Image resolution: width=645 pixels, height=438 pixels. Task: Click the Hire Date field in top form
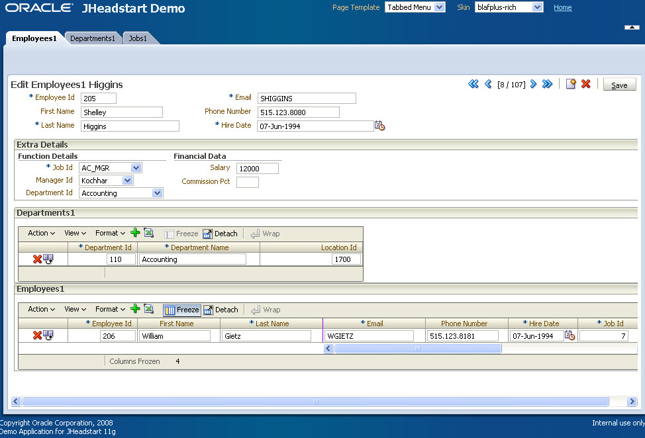pos(315,126)
